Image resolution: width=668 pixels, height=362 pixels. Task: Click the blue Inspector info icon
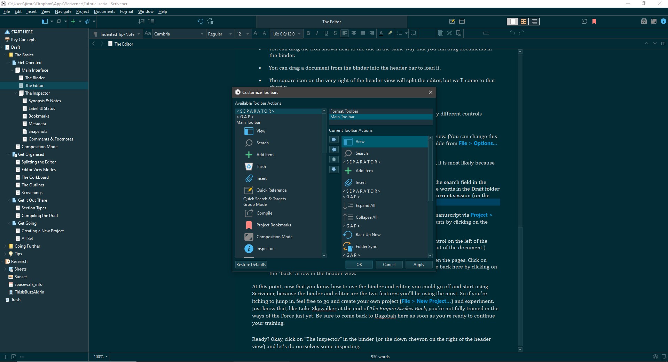(x=663, y=21)
